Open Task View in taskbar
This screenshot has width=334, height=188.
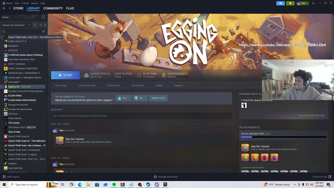(63, 185)
